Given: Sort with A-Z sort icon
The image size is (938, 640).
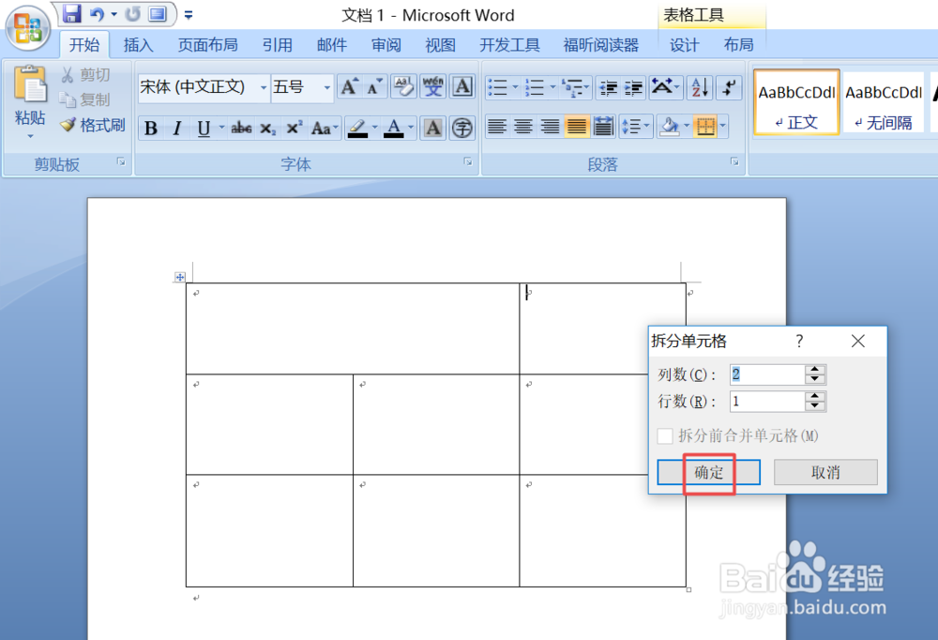Looking at the screenshot, I should (700, 87).
